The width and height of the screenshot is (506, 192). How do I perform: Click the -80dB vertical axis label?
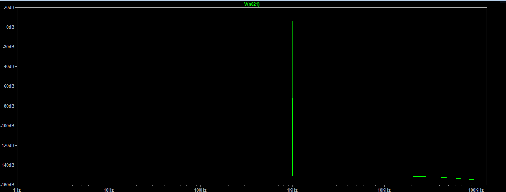point(8,106)
